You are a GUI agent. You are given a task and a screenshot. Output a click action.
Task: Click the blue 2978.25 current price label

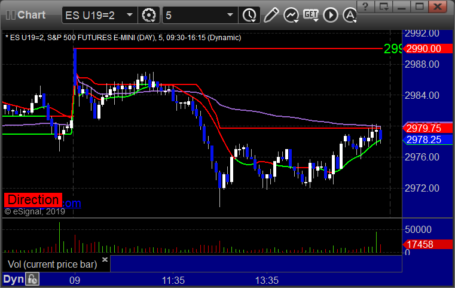point(427,140)
